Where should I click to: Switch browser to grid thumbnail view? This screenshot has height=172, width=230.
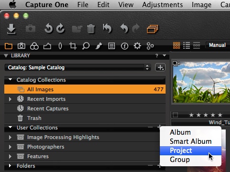177,45
